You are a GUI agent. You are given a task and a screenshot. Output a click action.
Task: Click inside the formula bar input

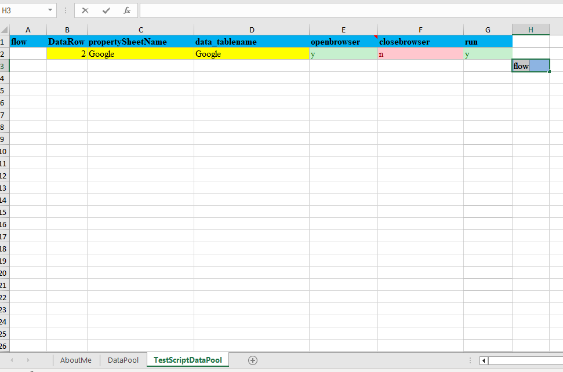(348, 10)
